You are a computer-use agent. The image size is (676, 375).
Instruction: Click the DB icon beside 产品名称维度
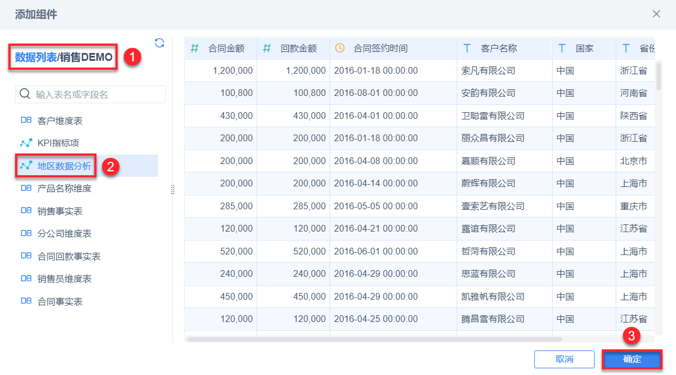[x=26, y=188]
